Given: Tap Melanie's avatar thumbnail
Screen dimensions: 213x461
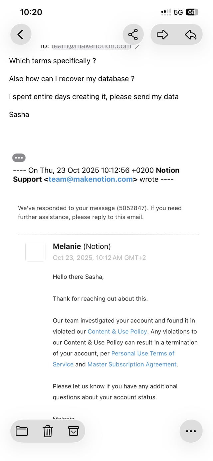Looking at the screenshot, I should click(35, 252).
